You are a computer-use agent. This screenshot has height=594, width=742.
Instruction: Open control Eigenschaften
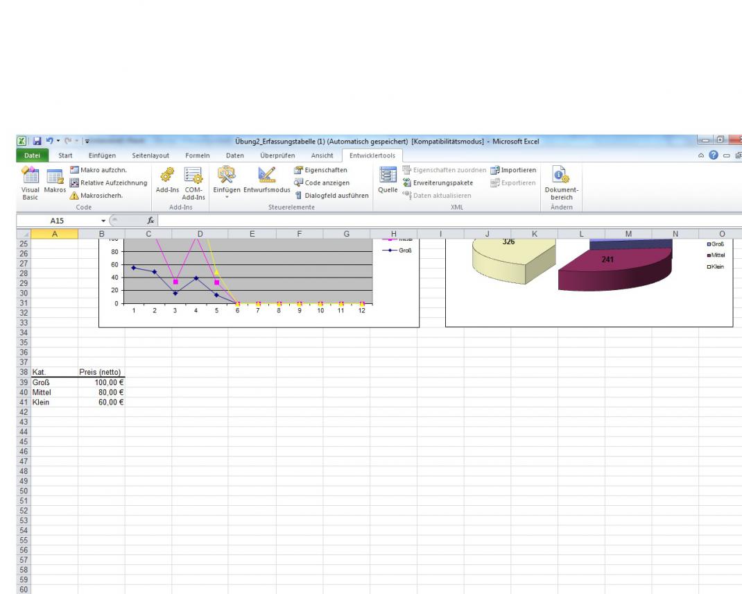pos(320,169)
